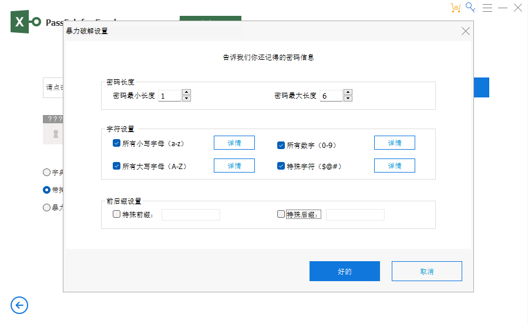
Task: Enable the 特殊前缀 checkbox
Action: pyautogui.click(x=116, y=214)
